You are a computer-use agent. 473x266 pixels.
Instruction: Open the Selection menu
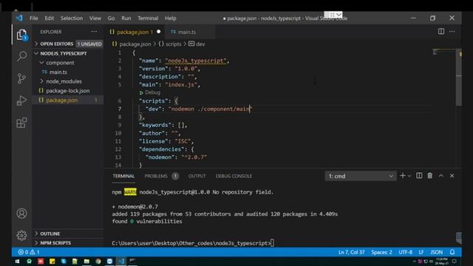(x=72, y=18)
